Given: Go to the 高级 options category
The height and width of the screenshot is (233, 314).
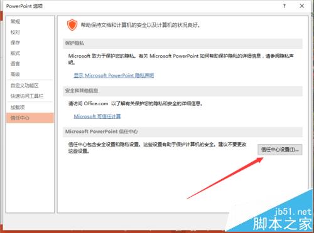Looking at the screenshot, I should click(15, 74).
